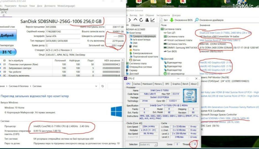Click the refresh button beside System address bar
Screen dimensions: 259x149
103,86
